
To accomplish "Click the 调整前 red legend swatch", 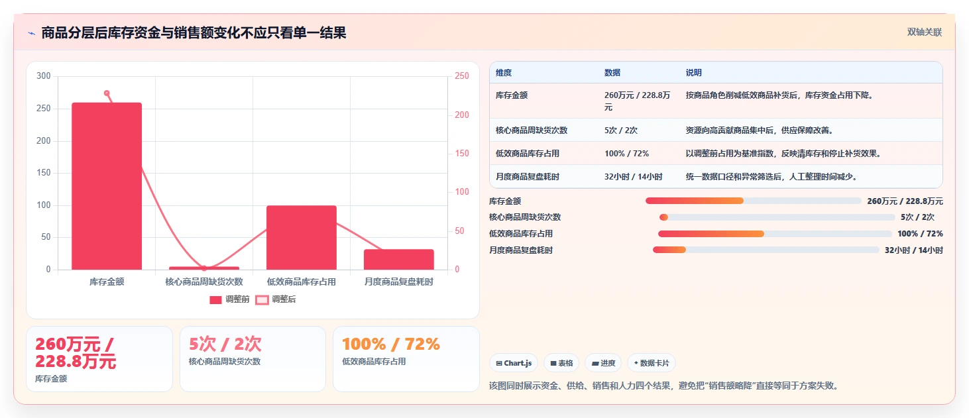I will click(x=215, y=300).
